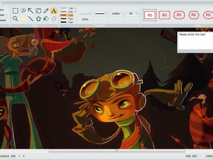Open the line style dropdown
Image resolution: width=213 pixels, height=160 pixels.
coord(101,14)
